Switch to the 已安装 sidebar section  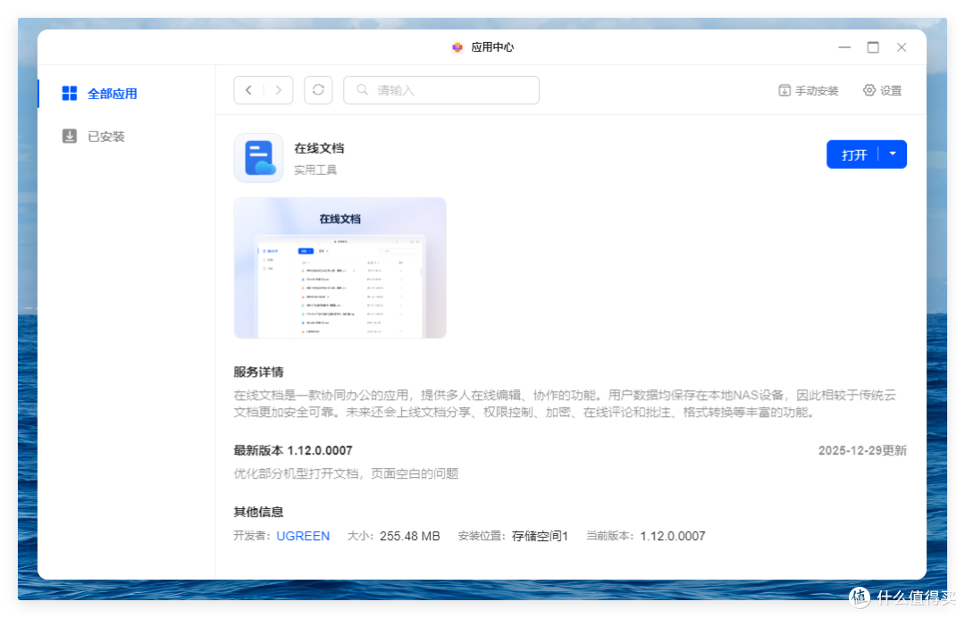[126, 136]
